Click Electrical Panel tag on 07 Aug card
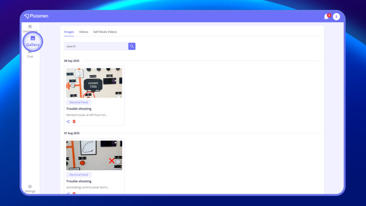 79,175
